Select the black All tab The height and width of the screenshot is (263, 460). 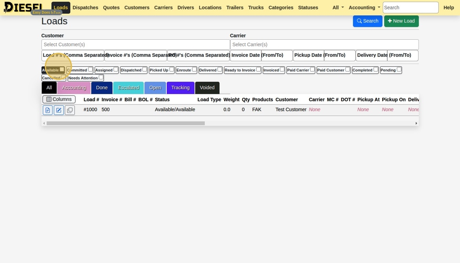point(49,88)
